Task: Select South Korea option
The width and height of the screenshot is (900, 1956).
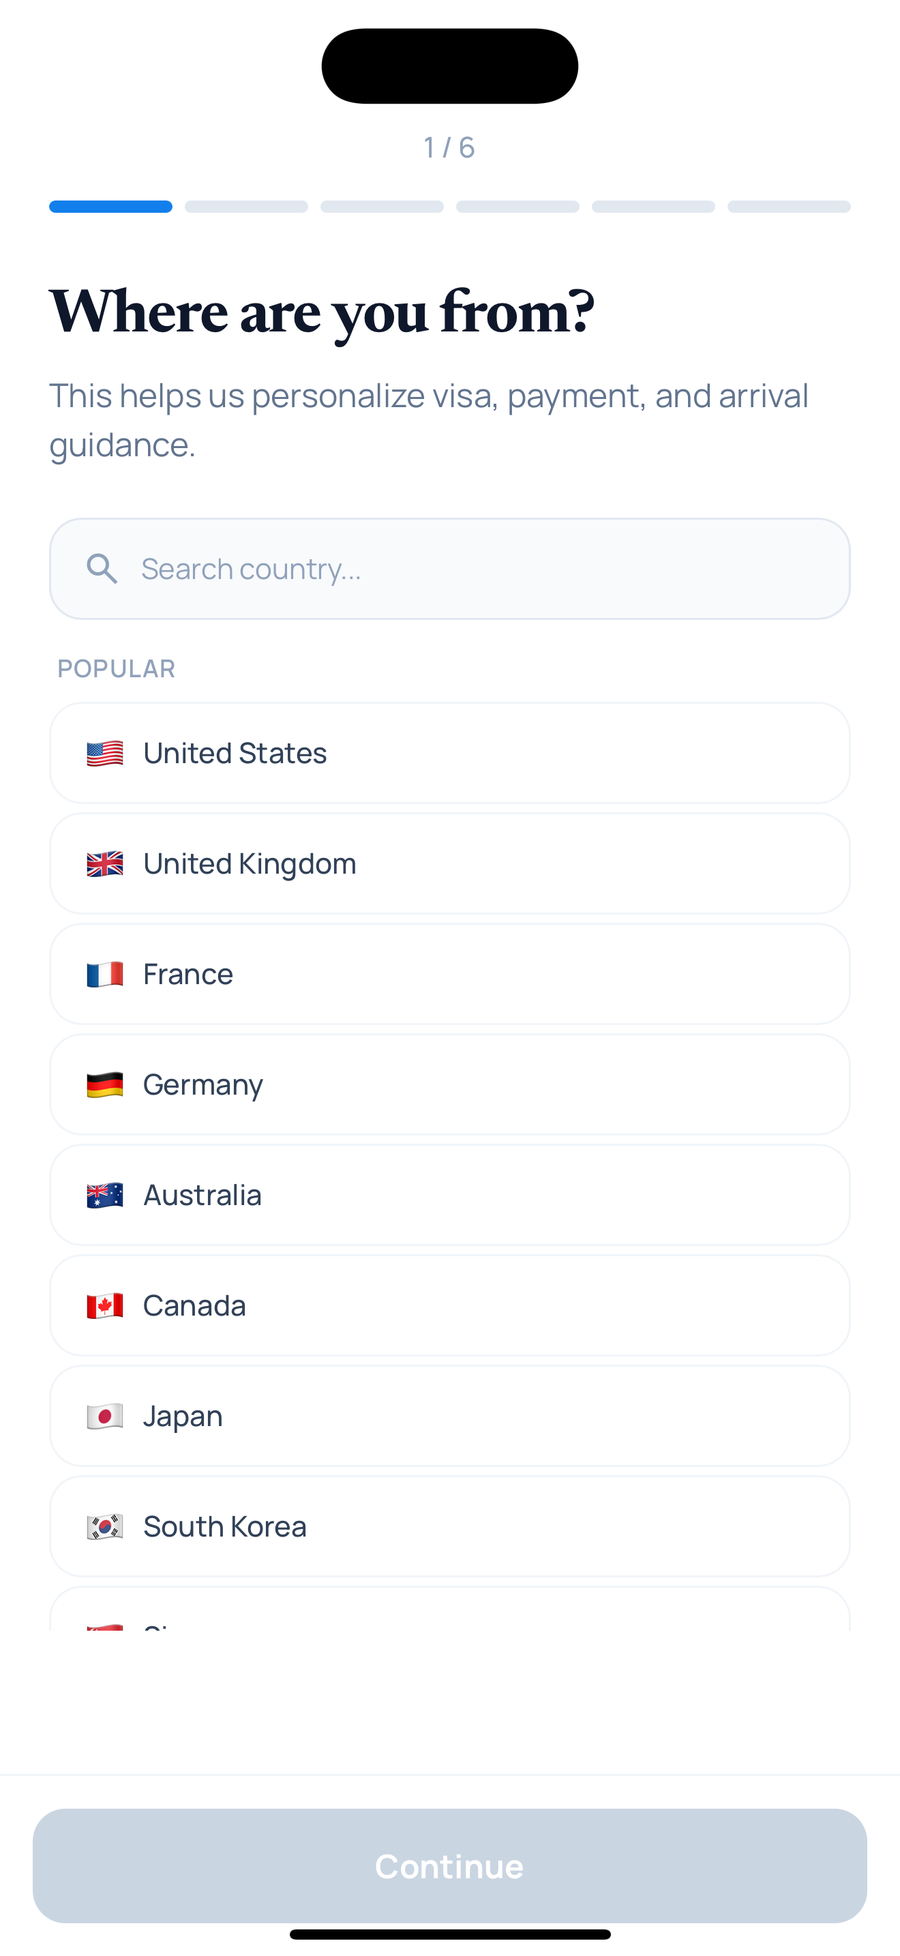Action: 449,1527
